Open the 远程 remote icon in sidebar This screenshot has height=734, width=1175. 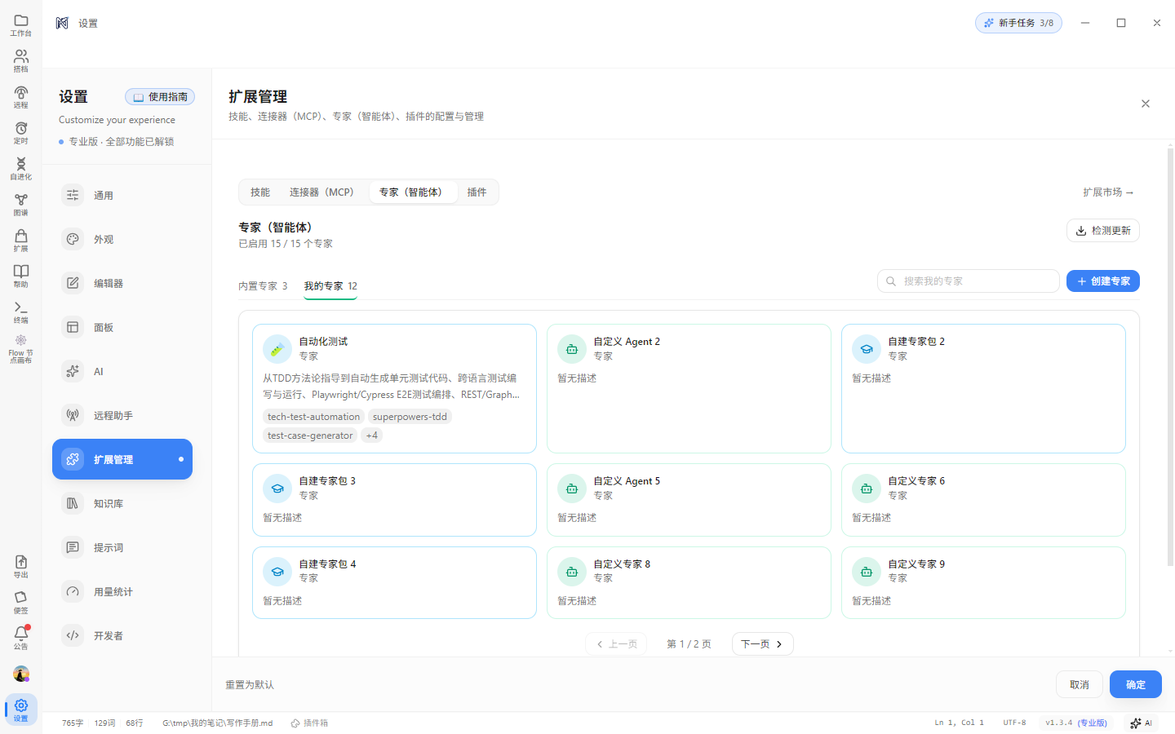(21, 96)
